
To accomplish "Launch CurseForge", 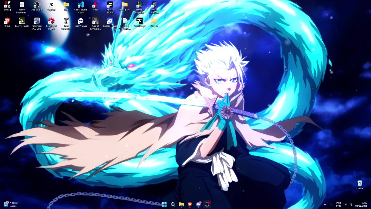I will click(139, 23).
